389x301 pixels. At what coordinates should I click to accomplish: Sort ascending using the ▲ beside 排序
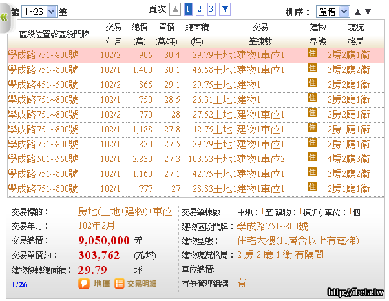pyautogui.click(x=358, y=12)
